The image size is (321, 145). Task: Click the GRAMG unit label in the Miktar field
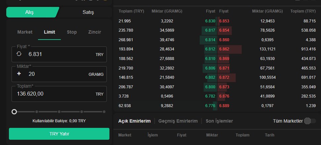tap(96, 74)
